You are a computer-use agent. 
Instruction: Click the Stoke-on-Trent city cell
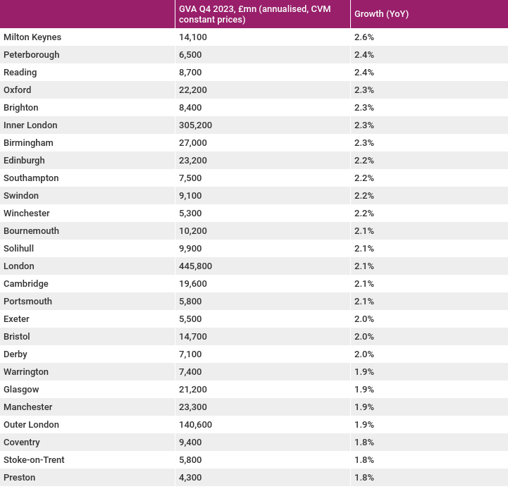(34, 459)
